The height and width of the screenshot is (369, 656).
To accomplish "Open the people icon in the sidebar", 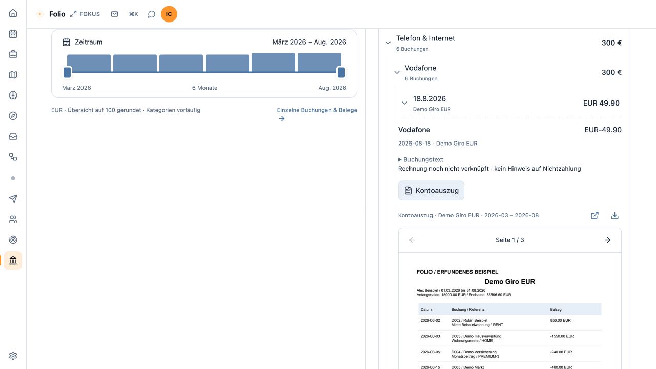I will coord(13,219).
